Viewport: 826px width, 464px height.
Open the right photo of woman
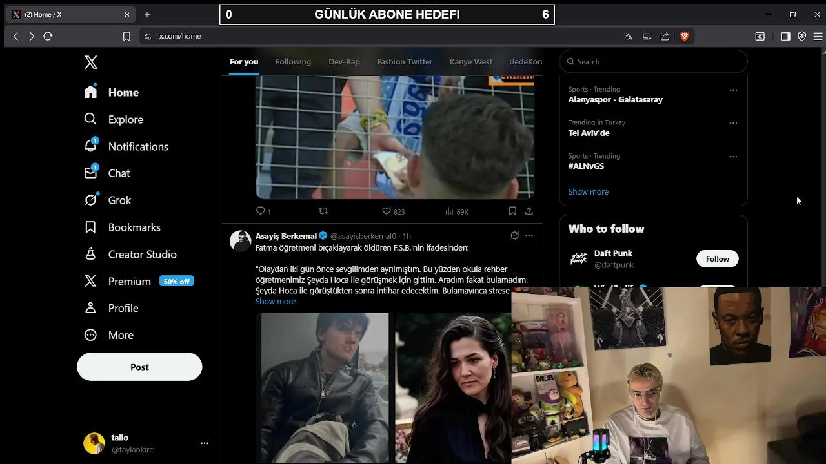tap(452, 388)
